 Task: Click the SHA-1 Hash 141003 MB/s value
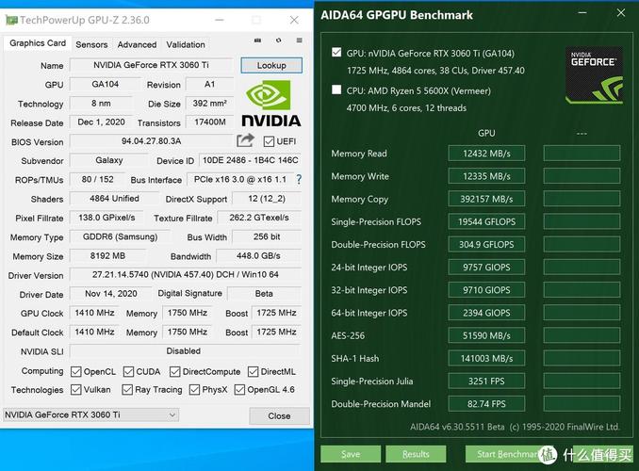click(486, 359)
